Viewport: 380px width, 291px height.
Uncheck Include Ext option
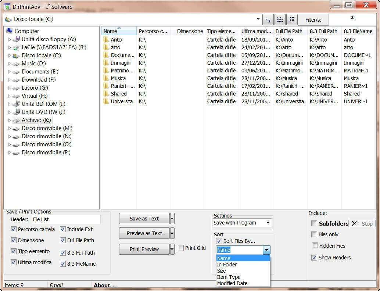(63, 229)
